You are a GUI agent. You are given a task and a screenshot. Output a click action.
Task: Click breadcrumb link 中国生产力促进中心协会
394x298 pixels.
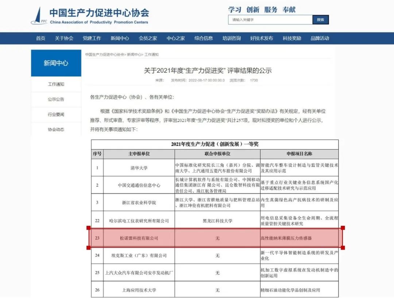(105, 54)
